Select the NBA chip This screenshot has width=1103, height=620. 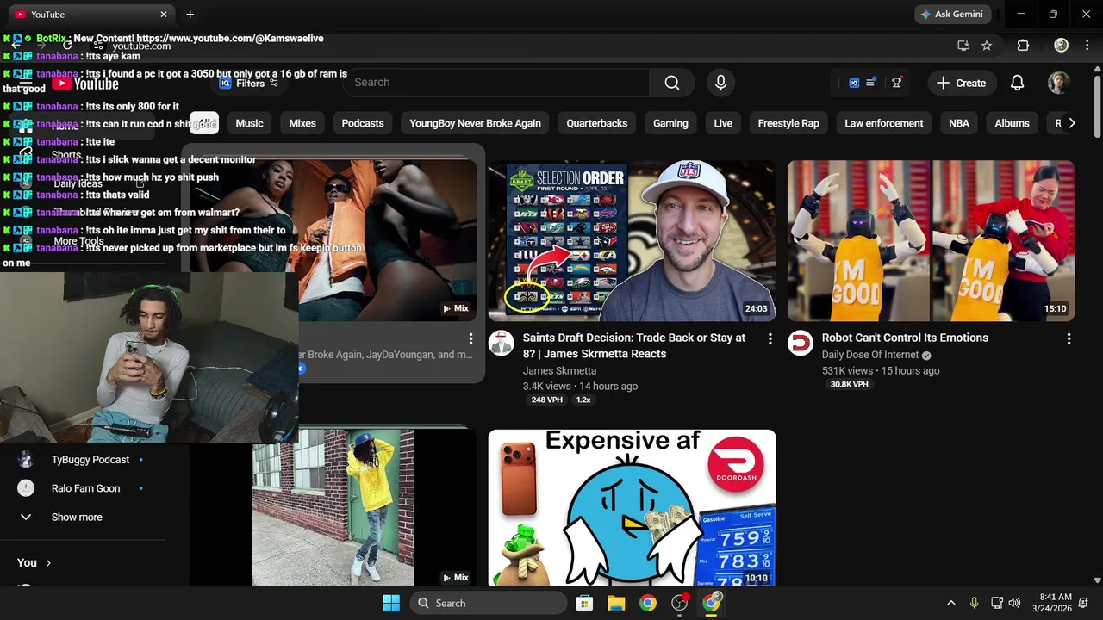(959, 123)
